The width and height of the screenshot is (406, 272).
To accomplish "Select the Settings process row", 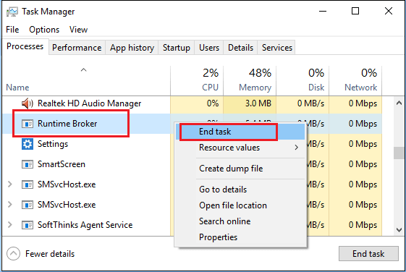I will point(192,144).
